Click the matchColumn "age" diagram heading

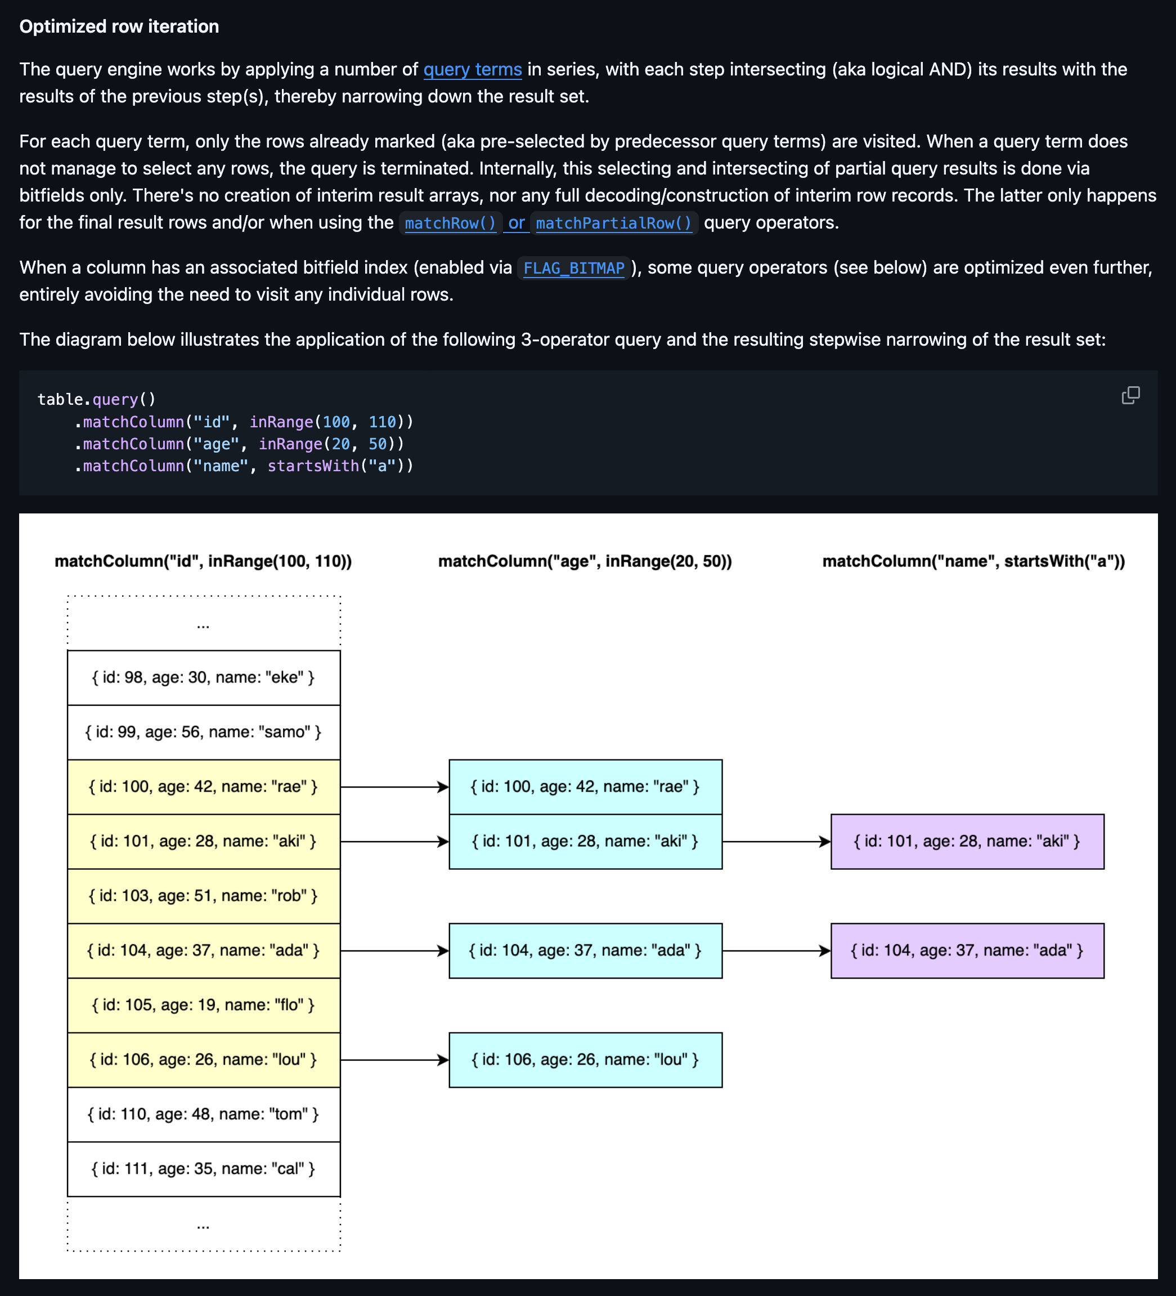click(x=585, y=561)
